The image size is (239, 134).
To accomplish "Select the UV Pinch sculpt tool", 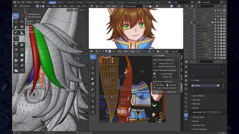I will [x=93, y=112].
